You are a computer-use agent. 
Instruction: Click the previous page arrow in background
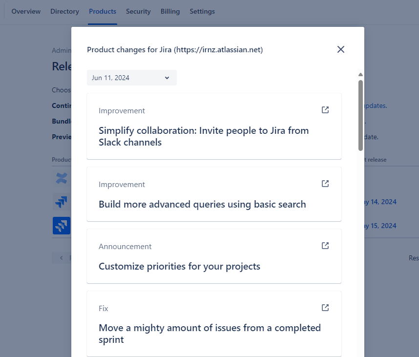tap(62, 258)
